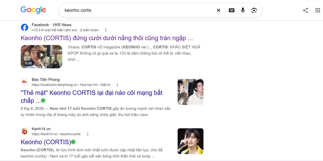Open the Google apps grid

[318, 10]
